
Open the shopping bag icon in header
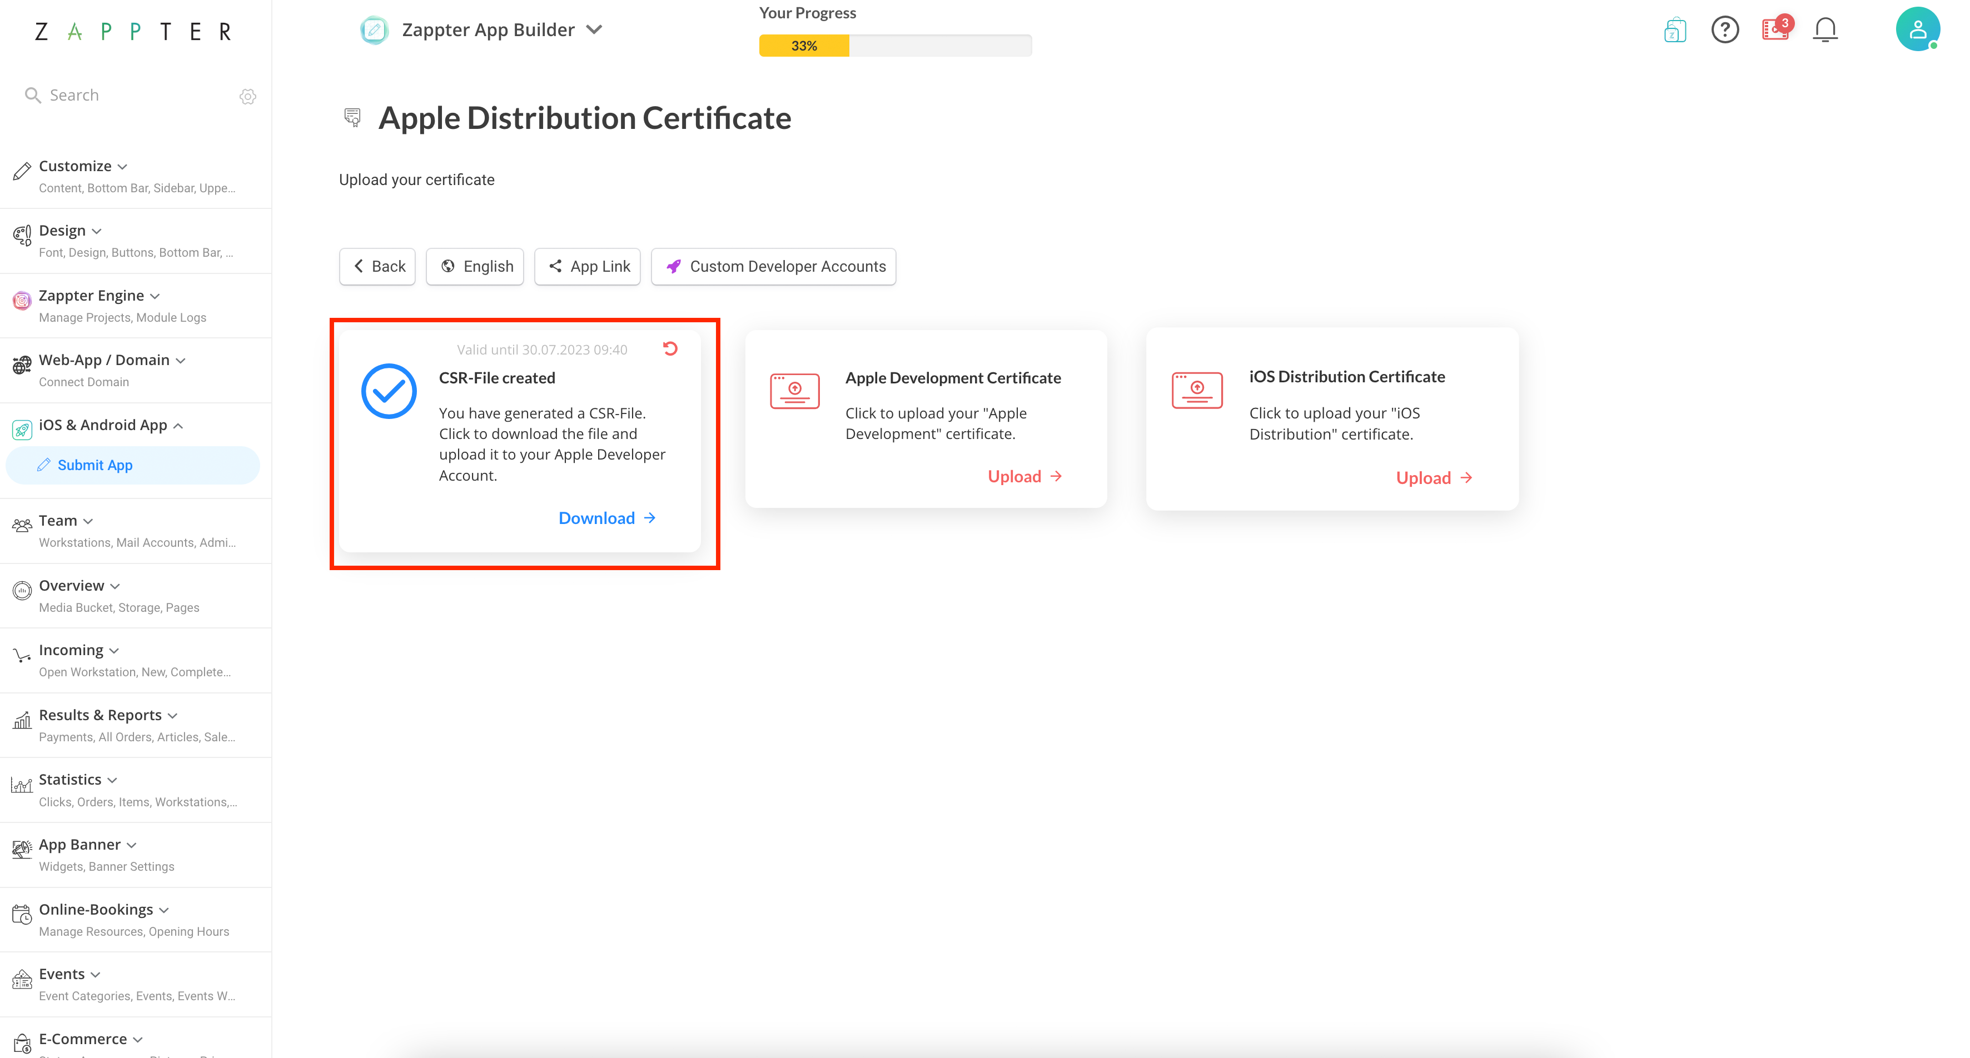(x=1675, y=30)
